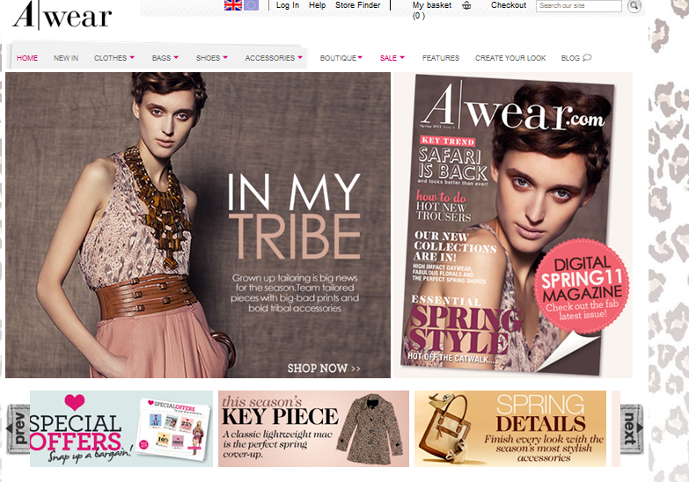Screen dimensions: 689x482
Task: Go to the Home tab
Action: click(27, 58)
